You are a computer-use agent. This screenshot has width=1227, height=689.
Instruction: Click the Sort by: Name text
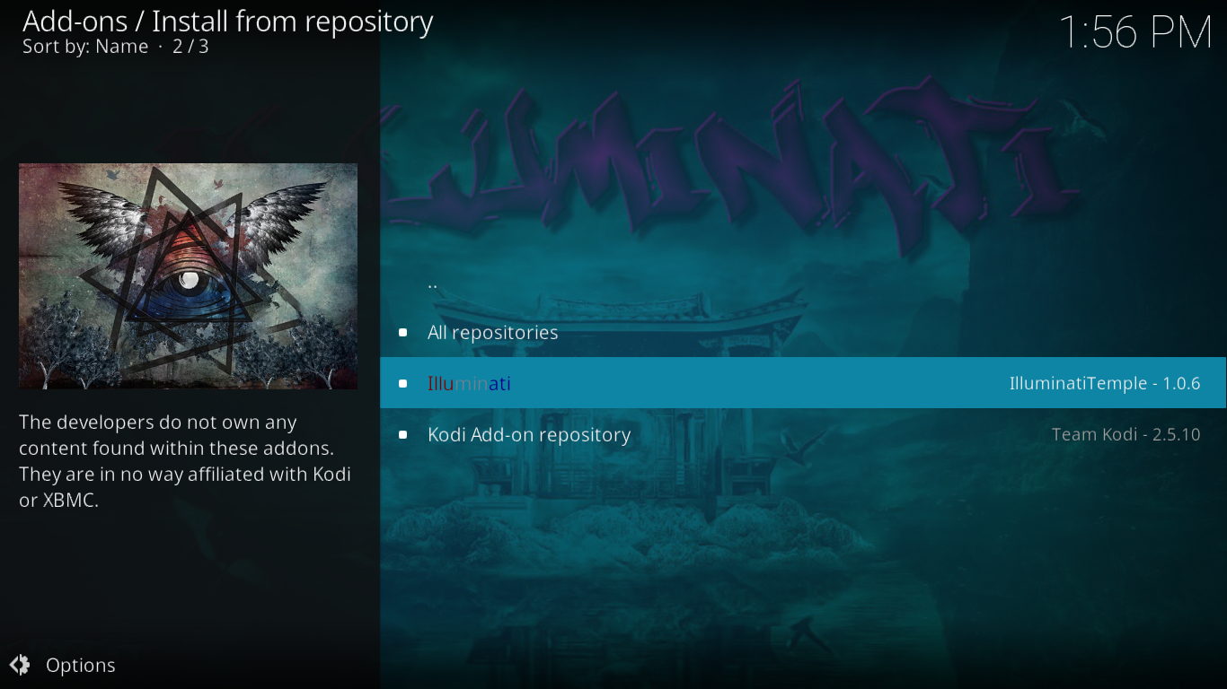click(85, 47)
